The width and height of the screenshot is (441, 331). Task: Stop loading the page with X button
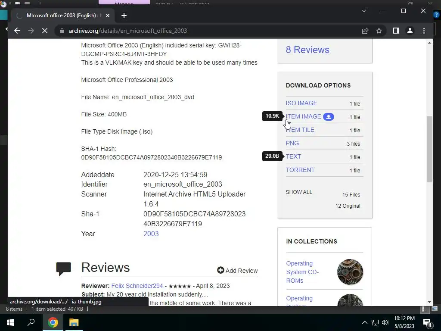pyautogui.click(x=45, y=31)
